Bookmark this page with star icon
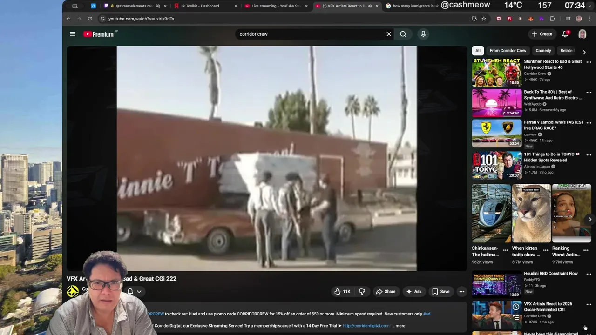 coord(484,19)
